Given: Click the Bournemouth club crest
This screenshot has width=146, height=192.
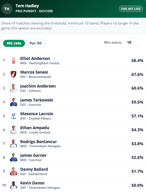Looking at the screenshot, I should 14,74.
